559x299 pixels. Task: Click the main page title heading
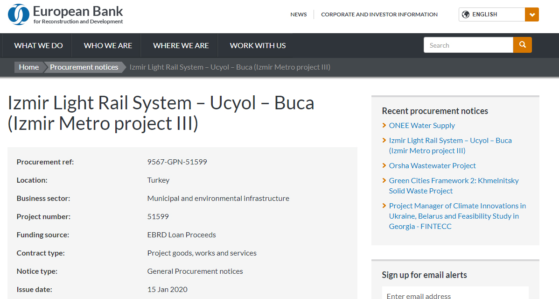click(x=161, y=113)
